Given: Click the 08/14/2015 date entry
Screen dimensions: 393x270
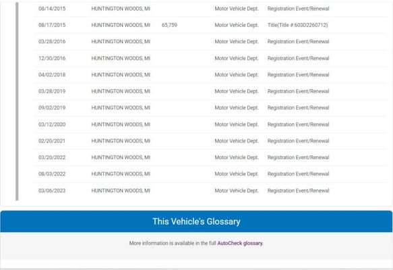Looking at the screenshot, I should 52,9.
